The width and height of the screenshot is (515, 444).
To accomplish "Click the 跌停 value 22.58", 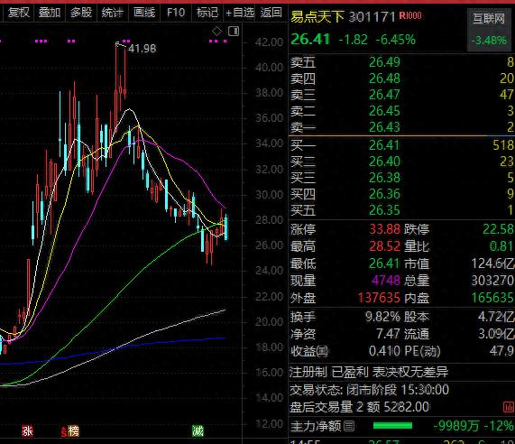I will 498,229.
